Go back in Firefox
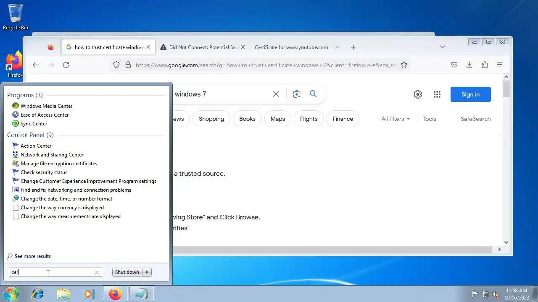 (x=36, y=65)
